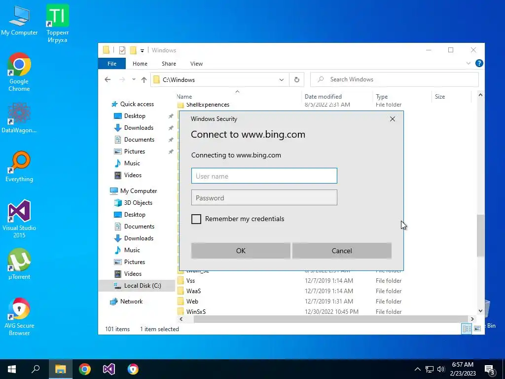Open Торрент Игруха desktop shortcut
Image resolution: width=505 pixels, height=379 pixels.
57,23
